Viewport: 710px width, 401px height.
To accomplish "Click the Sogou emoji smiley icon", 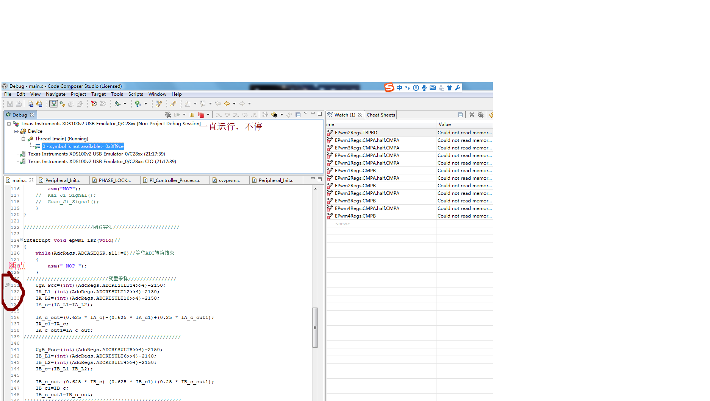I will click(416, 88).
